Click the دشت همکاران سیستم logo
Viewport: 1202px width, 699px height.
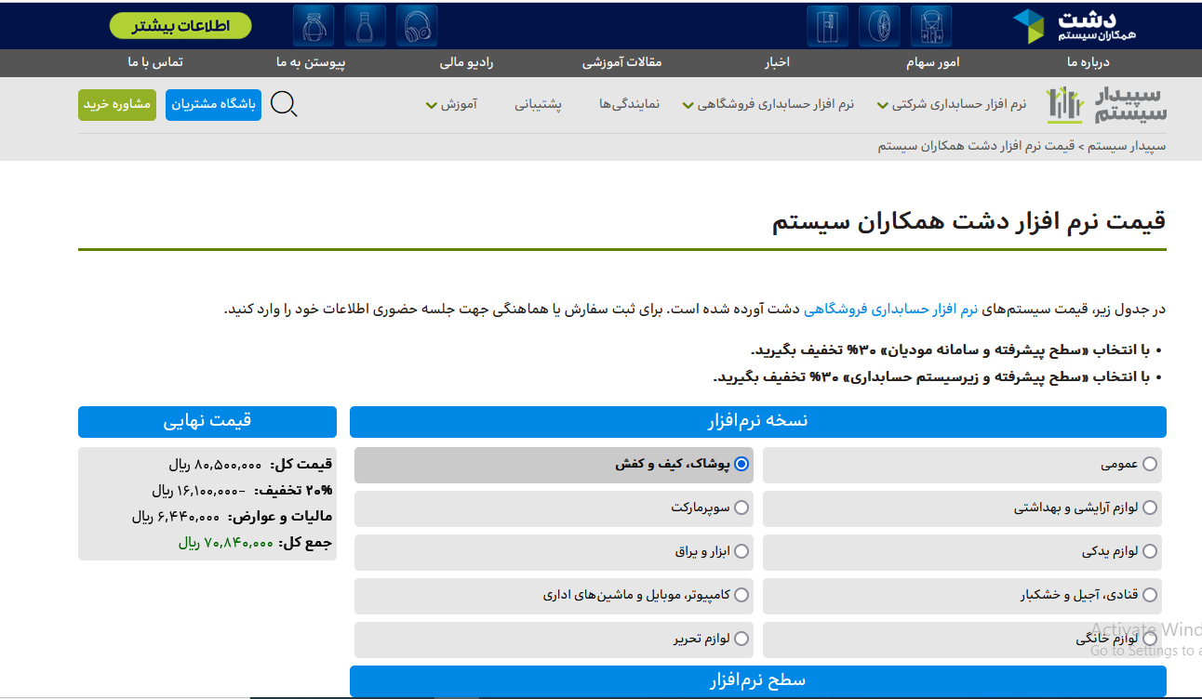click(x=1074, y=25)
